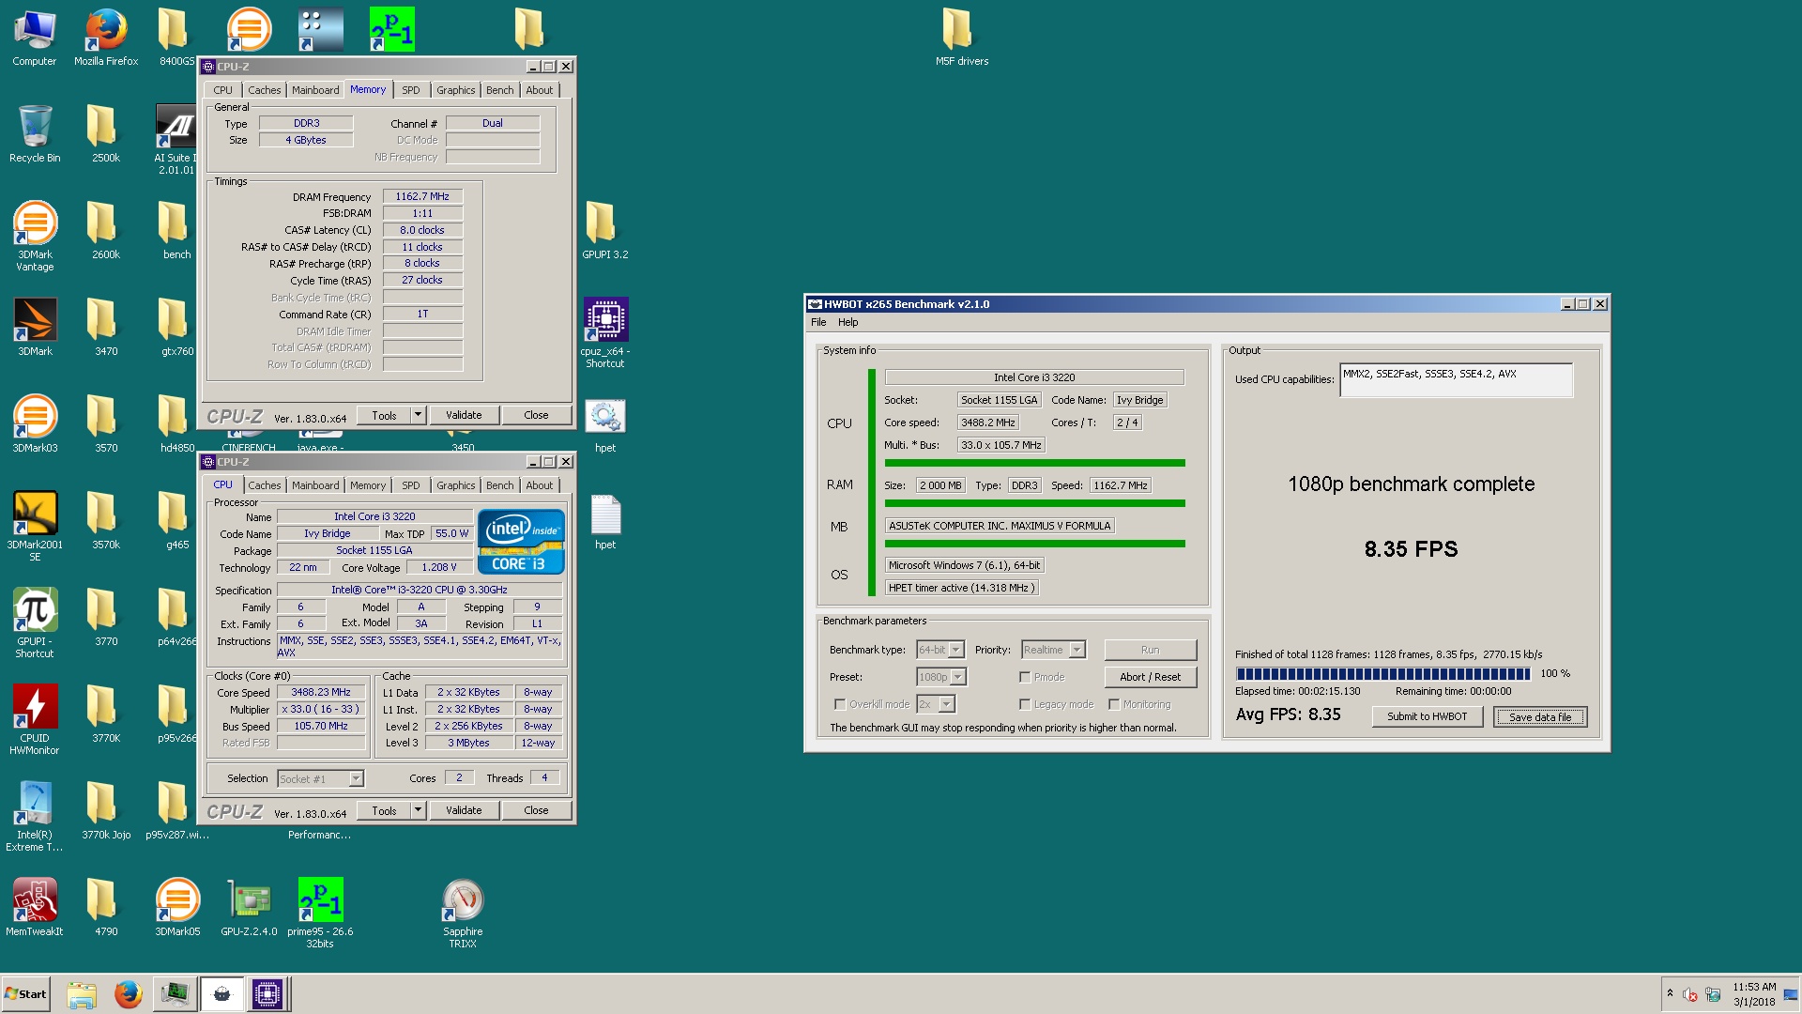Click the Start button
1802x1014 pixels.
[25, 994]
